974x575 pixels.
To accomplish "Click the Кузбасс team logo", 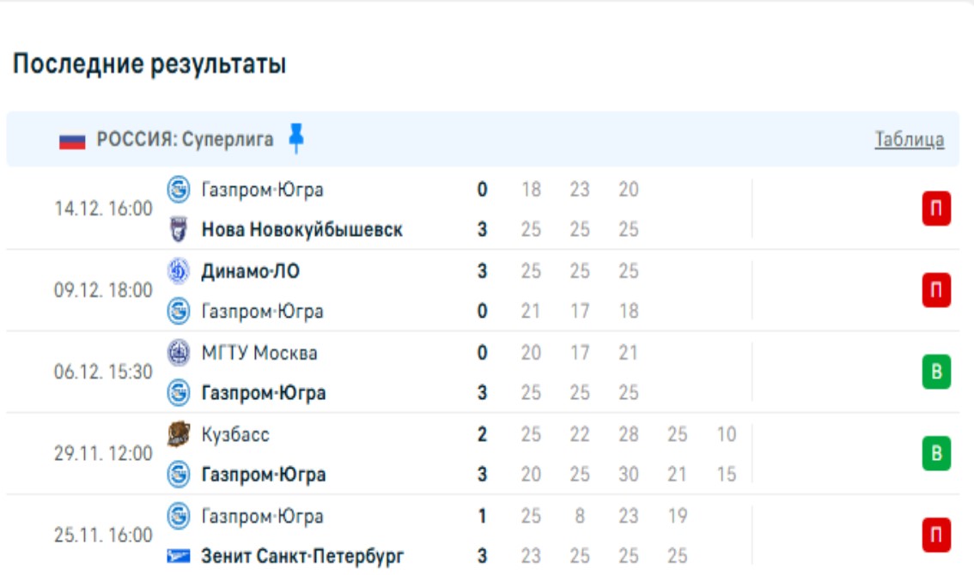I will [x=178, y=434].
